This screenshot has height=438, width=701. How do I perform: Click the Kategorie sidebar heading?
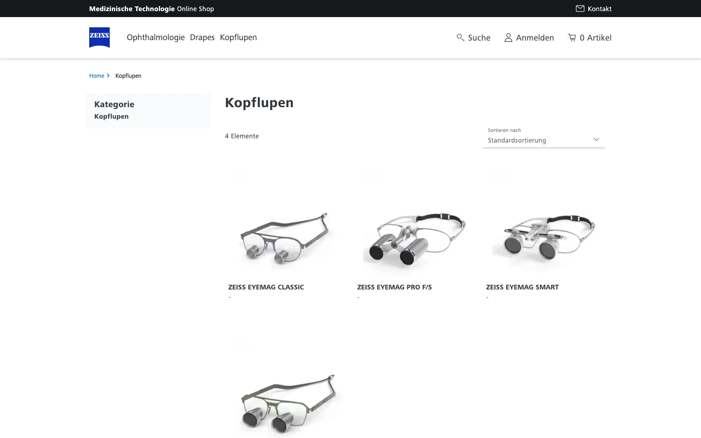(114, 104)
